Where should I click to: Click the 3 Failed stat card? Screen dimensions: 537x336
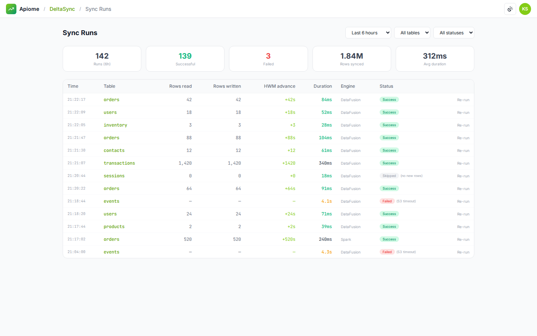point(268,59)
